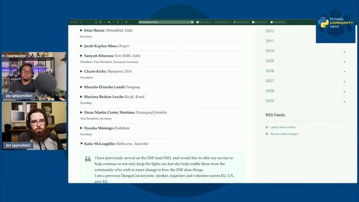Select Jon (@jonafato) webcam video
Viewport: 359px width, 202px height.
click(x=34, y=126)
